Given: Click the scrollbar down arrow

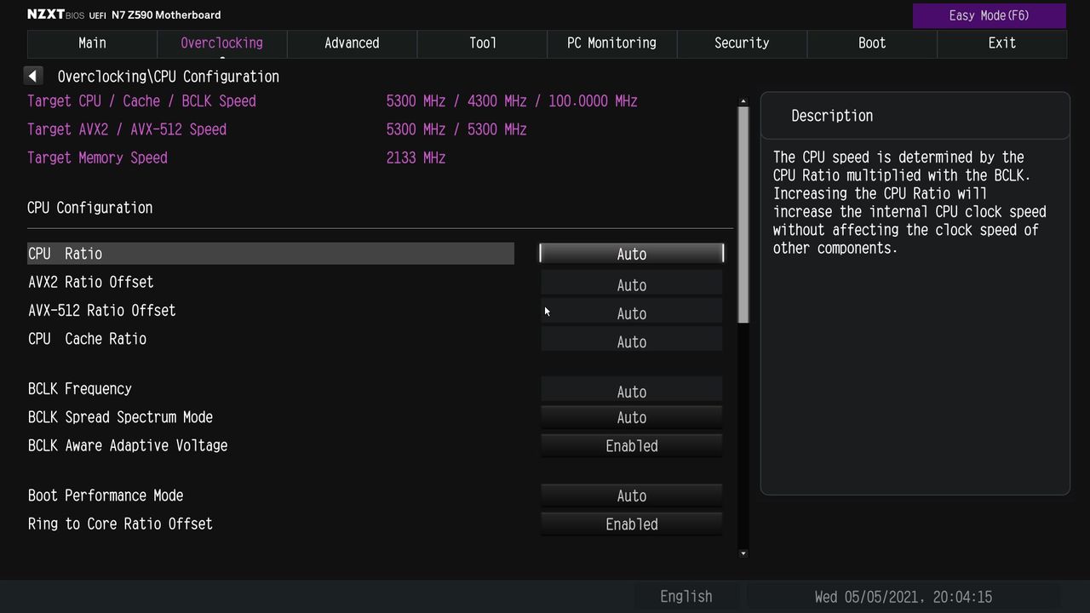Looking at the screenshot, I should point(743,553).
